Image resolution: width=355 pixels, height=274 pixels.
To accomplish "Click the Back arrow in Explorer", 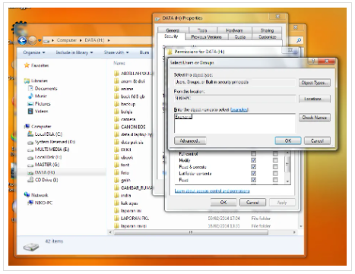I will tap(22, 40).
